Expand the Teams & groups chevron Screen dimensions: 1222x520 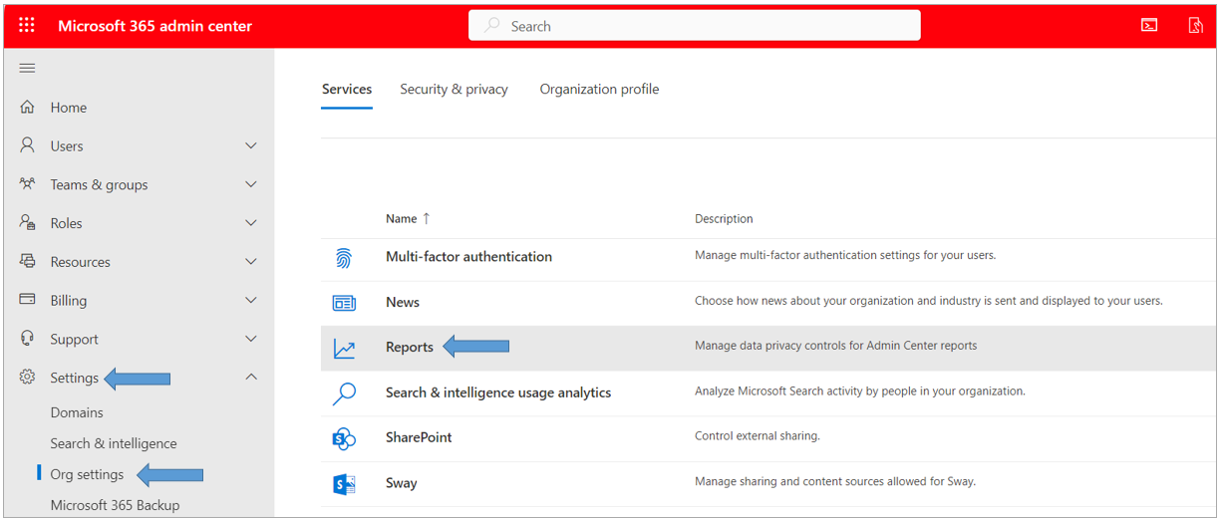251,184
